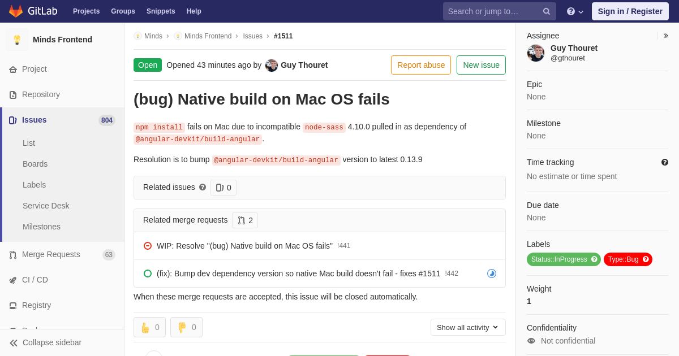The image size is (679, 356).
Task: Click the Not confidential eye icon
Action: [x=531, y=341]
